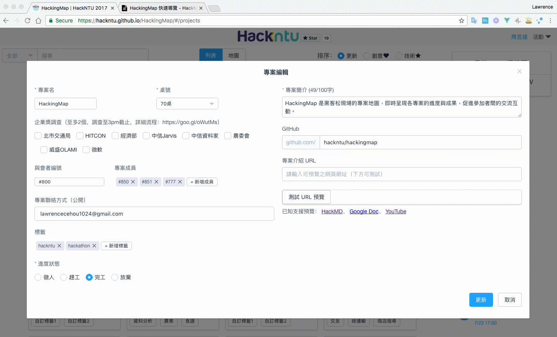Click the 取消 button

510,300
